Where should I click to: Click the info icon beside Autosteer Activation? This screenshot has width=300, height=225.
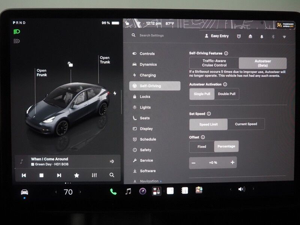point(225,84)
